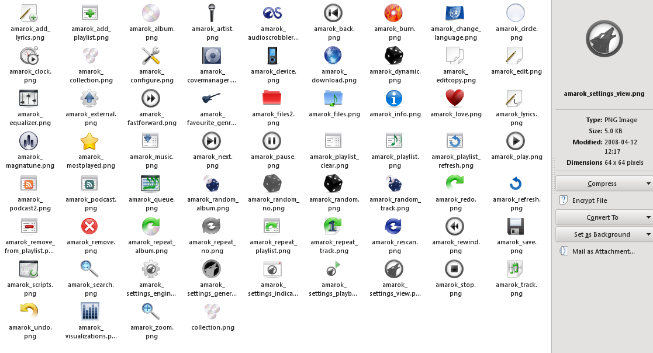Click the amarok_playlist_clear.png label text
The width and height of the screenshot is (653, 353).
(334, 161)
